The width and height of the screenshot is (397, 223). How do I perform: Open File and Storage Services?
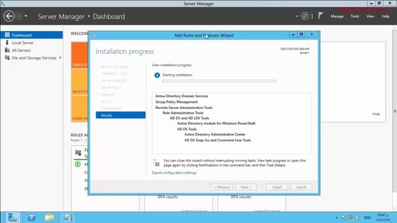(34, 58)
